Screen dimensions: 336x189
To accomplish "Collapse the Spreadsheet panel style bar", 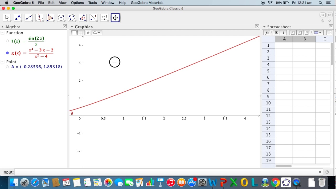I will coord(264,27).
